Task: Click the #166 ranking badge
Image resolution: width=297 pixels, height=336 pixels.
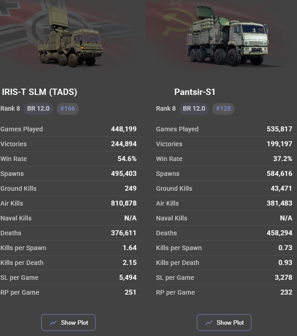Action: click(67, 108)
